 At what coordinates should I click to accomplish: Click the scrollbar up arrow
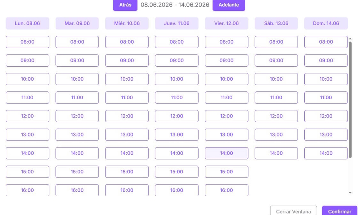[x=350, y=39]
